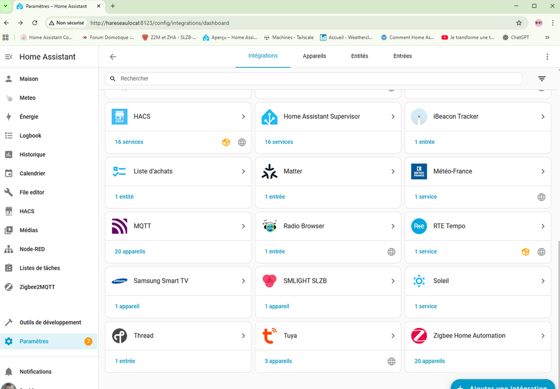Expand the Matter card chevron

(393, 172)
